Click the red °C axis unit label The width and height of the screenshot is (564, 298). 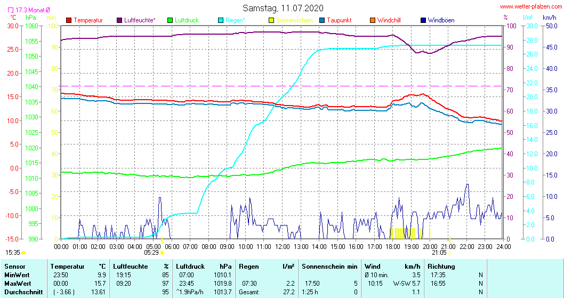point(13,17)
